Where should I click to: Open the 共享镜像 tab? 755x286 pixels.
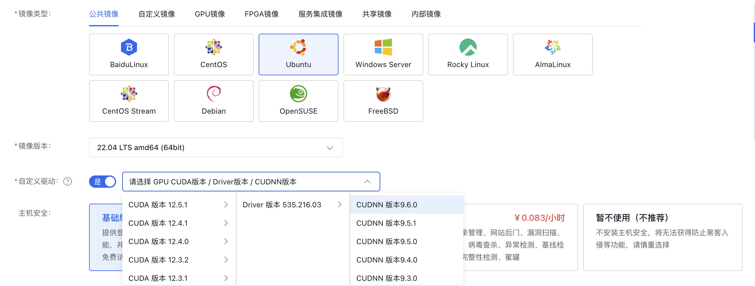click(377, 14)
